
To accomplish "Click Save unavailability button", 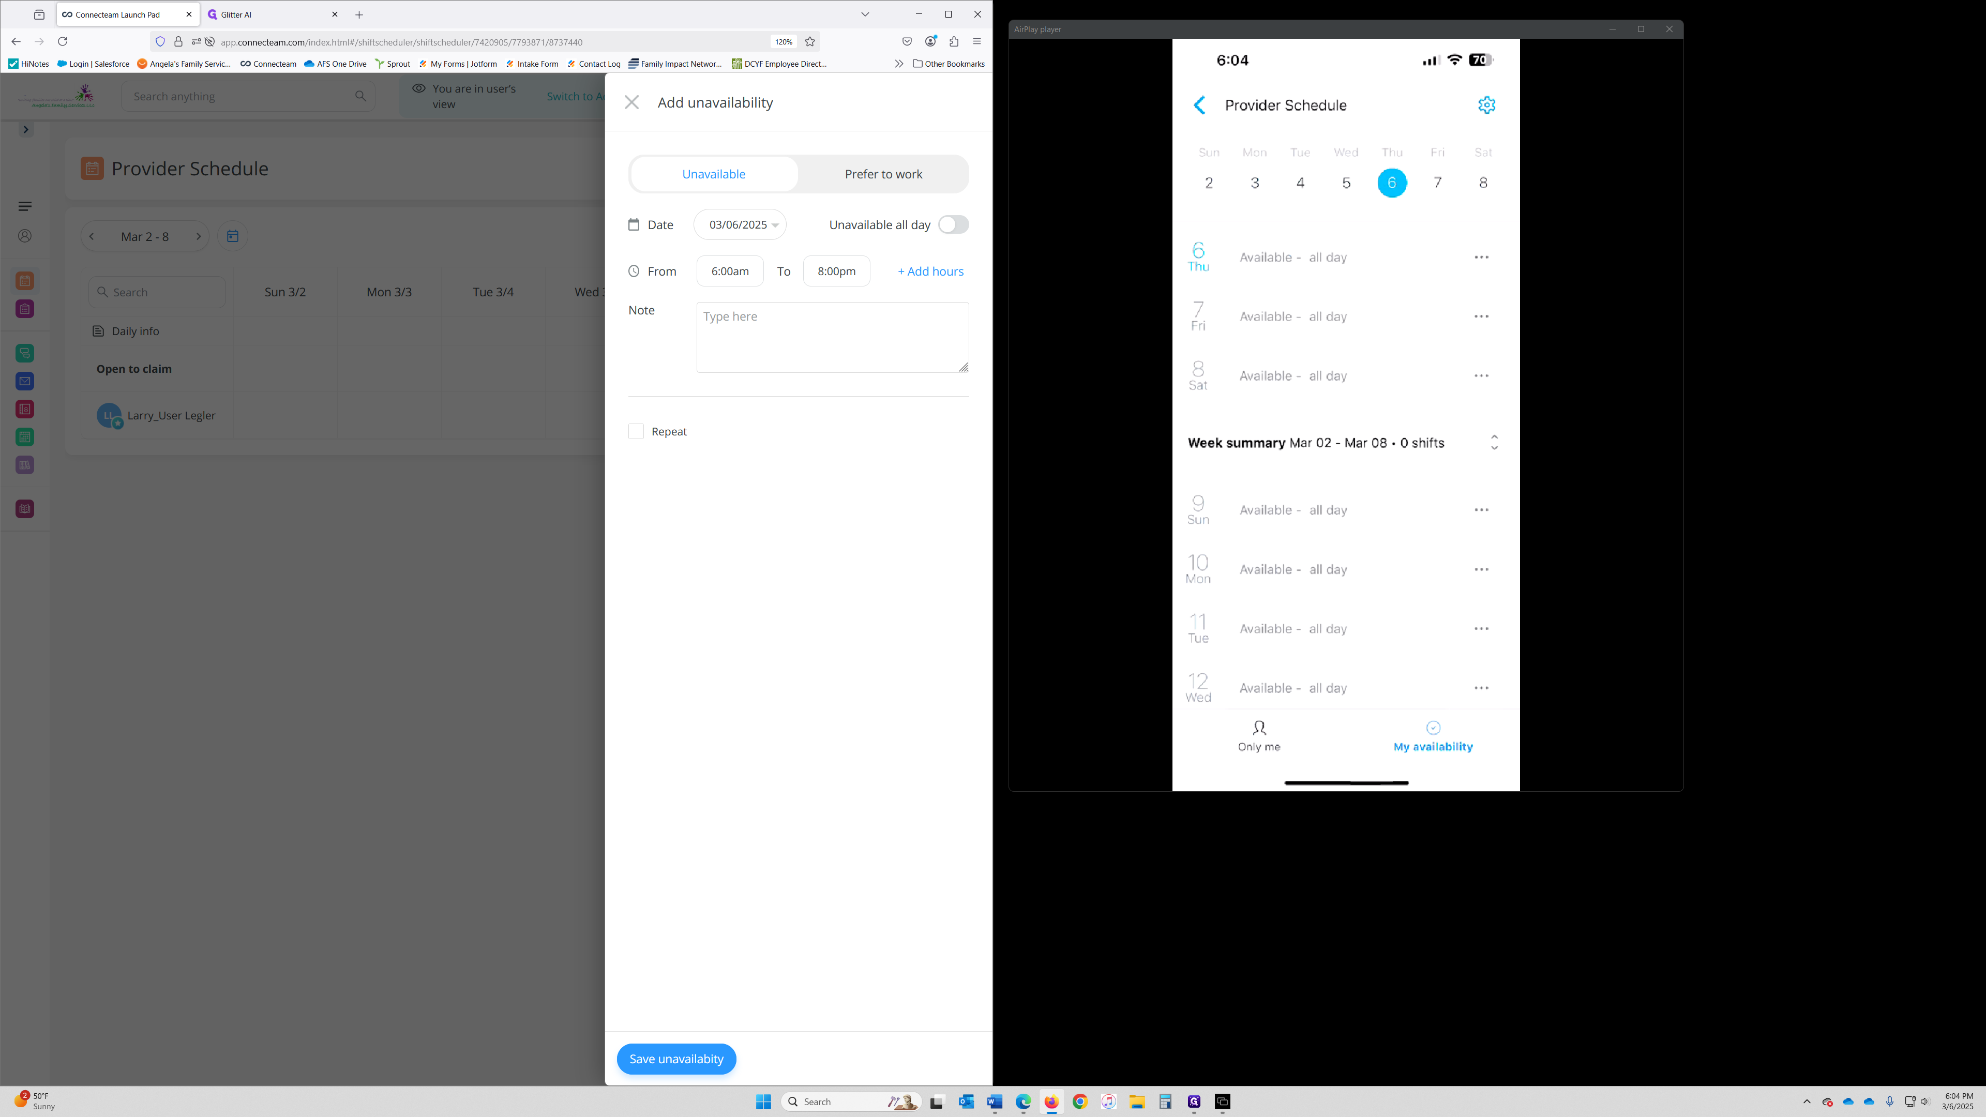I will (x=676, y=1059).
